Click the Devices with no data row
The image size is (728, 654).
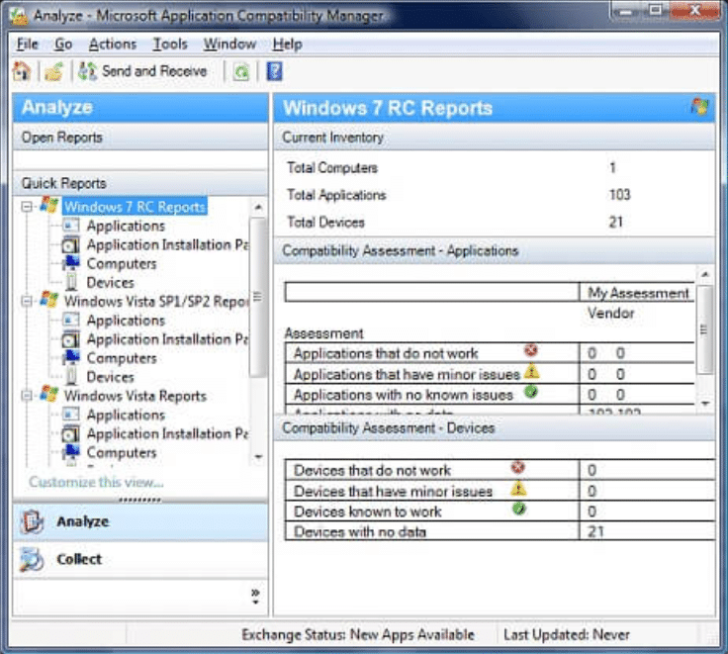click(x=500, y=531)
